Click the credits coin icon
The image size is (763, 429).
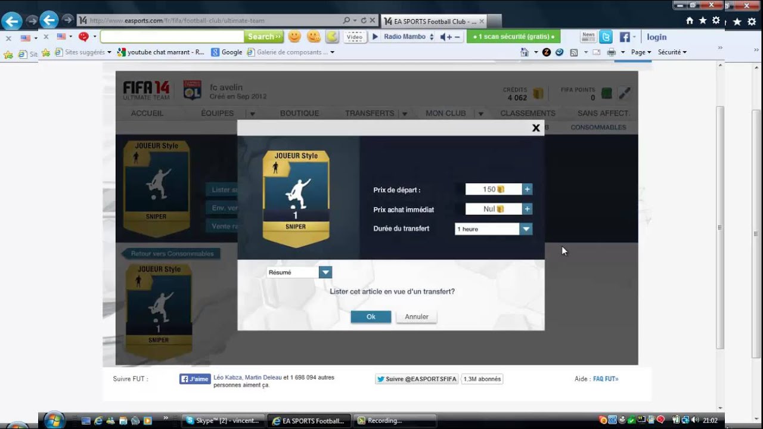(x=538, y=94)
